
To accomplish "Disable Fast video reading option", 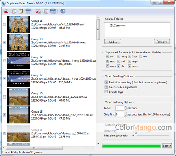I will [106, 82].
